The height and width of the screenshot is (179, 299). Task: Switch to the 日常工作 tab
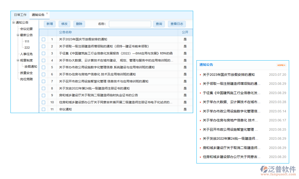[x=21, y=15]
